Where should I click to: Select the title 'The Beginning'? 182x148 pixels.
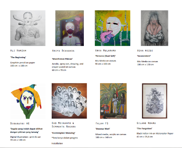point(18,57)
